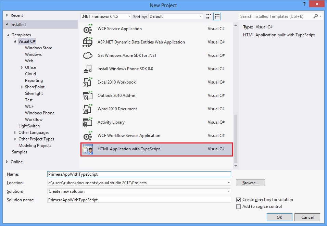
Task: Click the WCF Service Application gear icon
Action: click(x=88, y=29)
